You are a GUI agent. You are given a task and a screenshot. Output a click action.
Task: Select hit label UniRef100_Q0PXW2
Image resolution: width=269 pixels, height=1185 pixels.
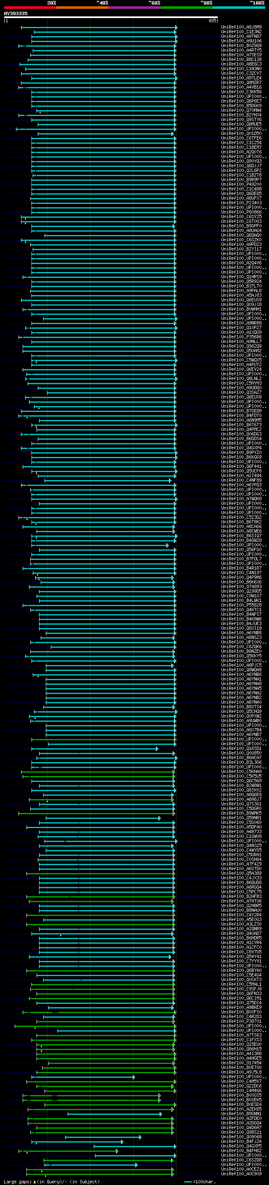241,716
